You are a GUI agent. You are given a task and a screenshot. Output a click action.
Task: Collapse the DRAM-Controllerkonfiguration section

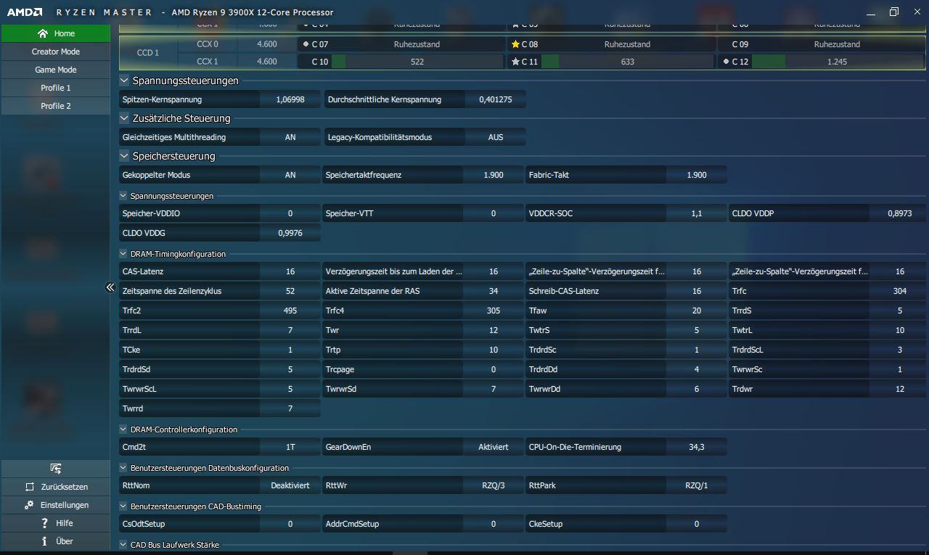click(x=123, y=429)
